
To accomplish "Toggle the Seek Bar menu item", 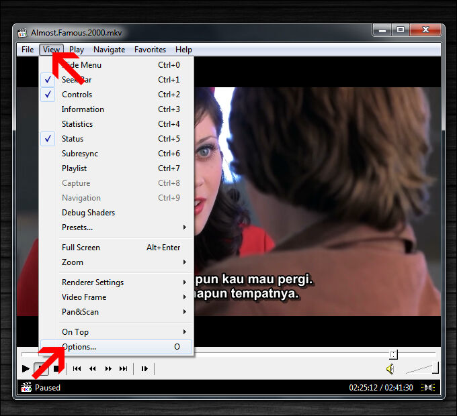I will pos(116,80).
